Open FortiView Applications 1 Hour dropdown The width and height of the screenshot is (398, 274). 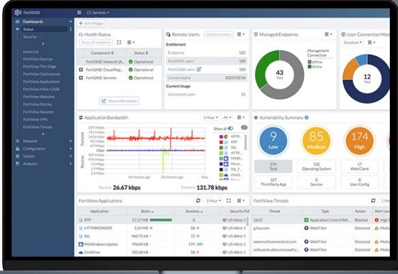(x=213, y=200)
